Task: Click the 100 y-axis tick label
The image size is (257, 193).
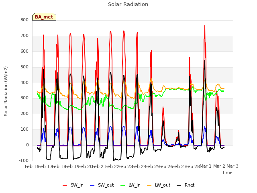Action: pos(24,129)
